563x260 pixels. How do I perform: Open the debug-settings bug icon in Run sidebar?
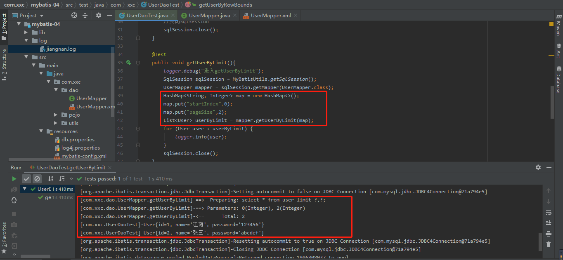[x=14, y=236]
